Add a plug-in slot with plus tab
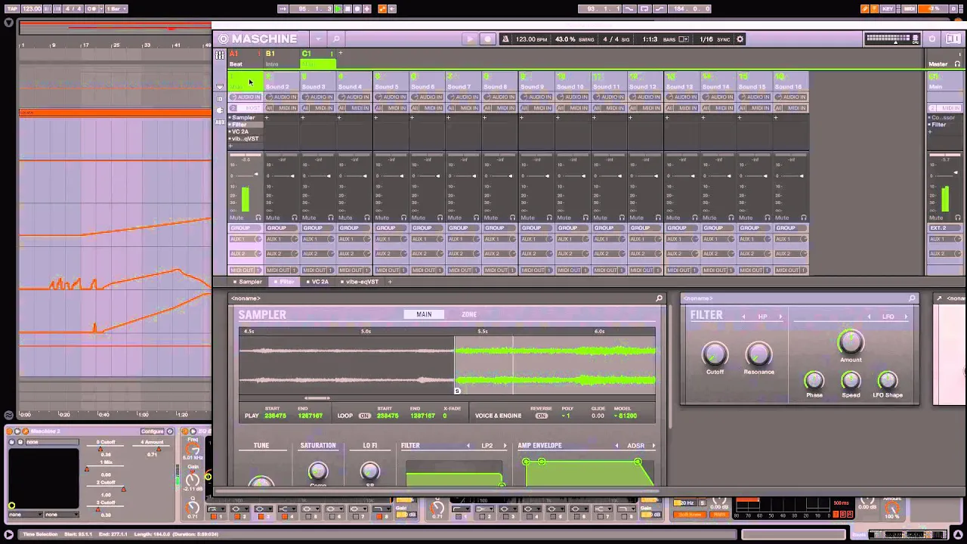967x544 pixels. click(390, 282)
